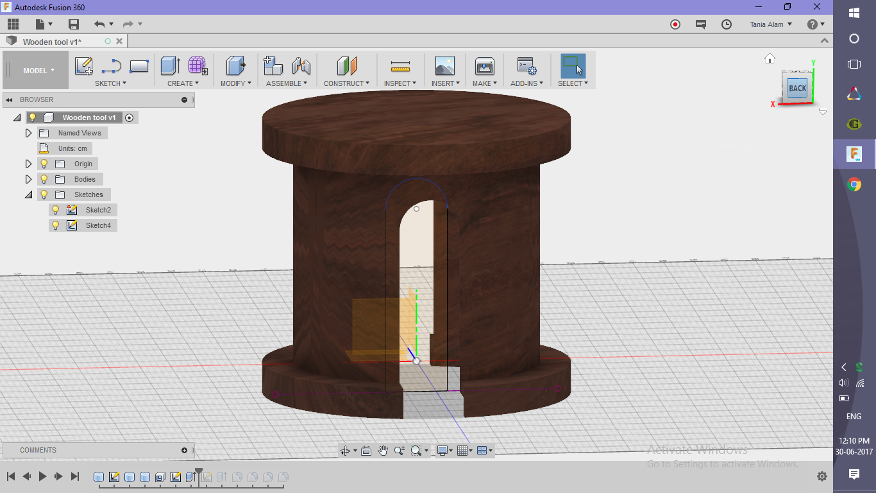The width and height of the screenshot is (876, 493).
Task: Select the Rectangle sketch tool
Action: 139,65
